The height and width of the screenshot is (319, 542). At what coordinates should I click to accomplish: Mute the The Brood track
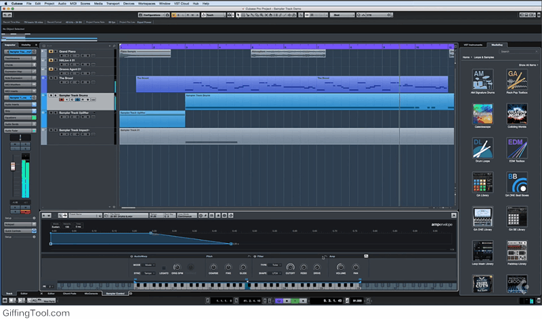[x=51, y=78]
